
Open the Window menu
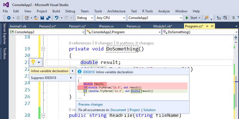pos(181,11)
